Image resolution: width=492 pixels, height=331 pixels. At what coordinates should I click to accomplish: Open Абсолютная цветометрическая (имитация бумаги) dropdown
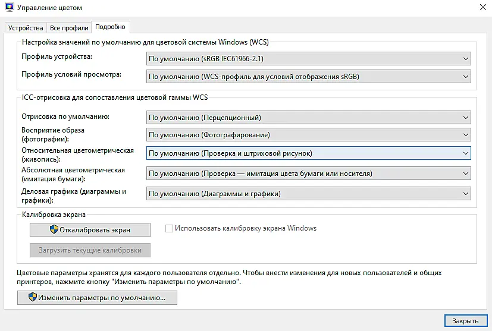308,174
